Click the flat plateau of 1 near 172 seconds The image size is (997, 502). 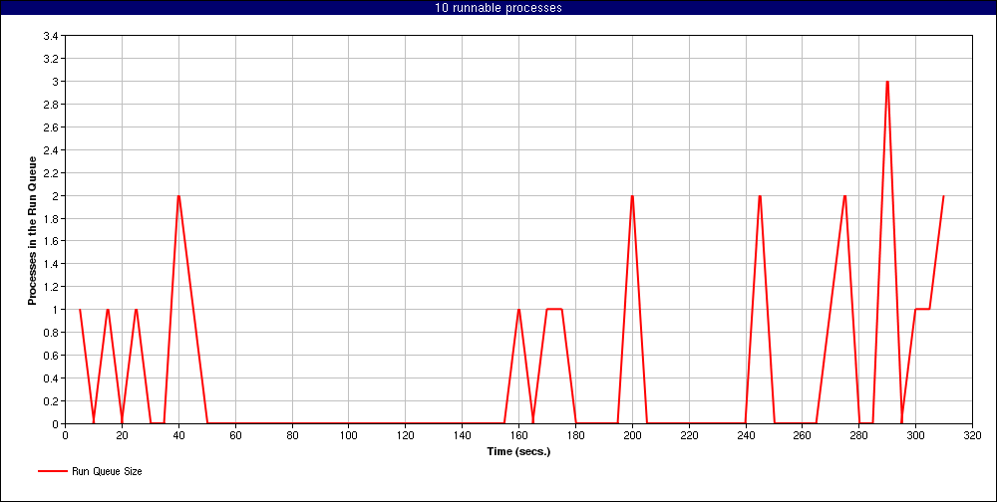(x=553, y=310)
